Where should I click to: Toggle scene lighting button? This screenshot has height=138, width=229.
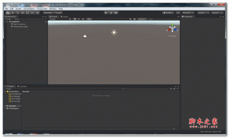point(75,19)
